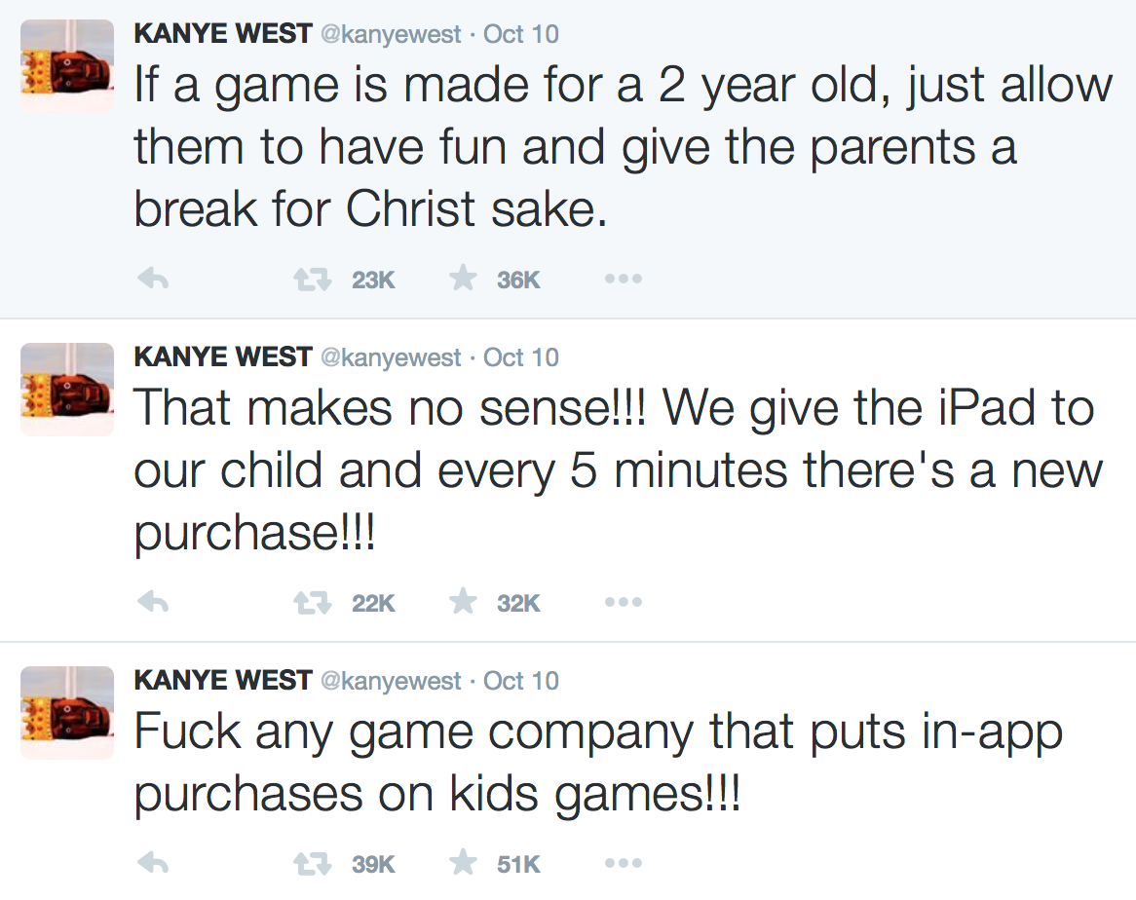Reply to the in-app purchases tweet
Screen dimensions: 1136x900
pos(153,862)
